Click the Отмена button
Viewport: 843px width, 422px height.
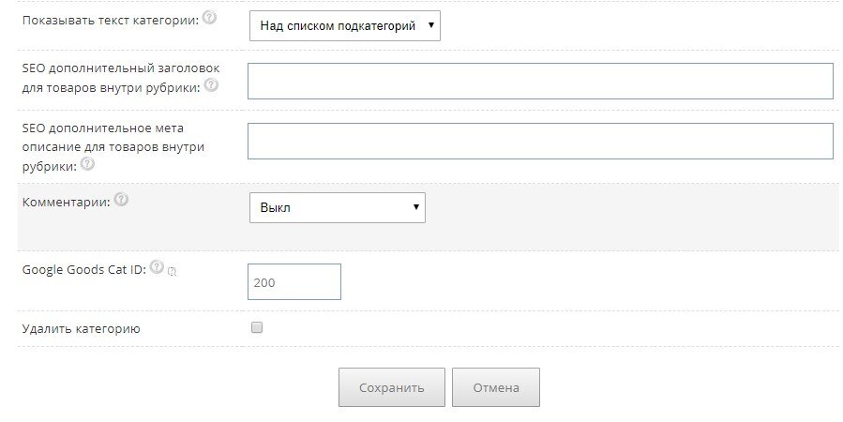[495, 387]
